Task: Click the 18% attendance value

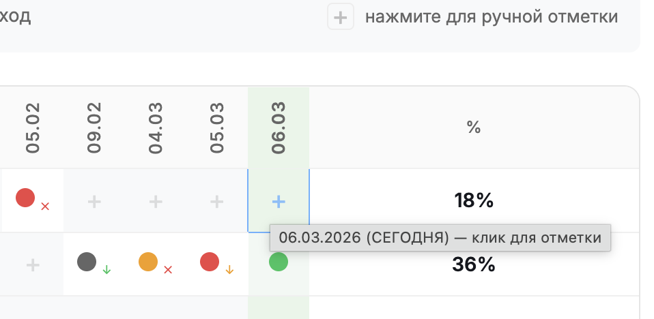Action: (x=474, y=200)
